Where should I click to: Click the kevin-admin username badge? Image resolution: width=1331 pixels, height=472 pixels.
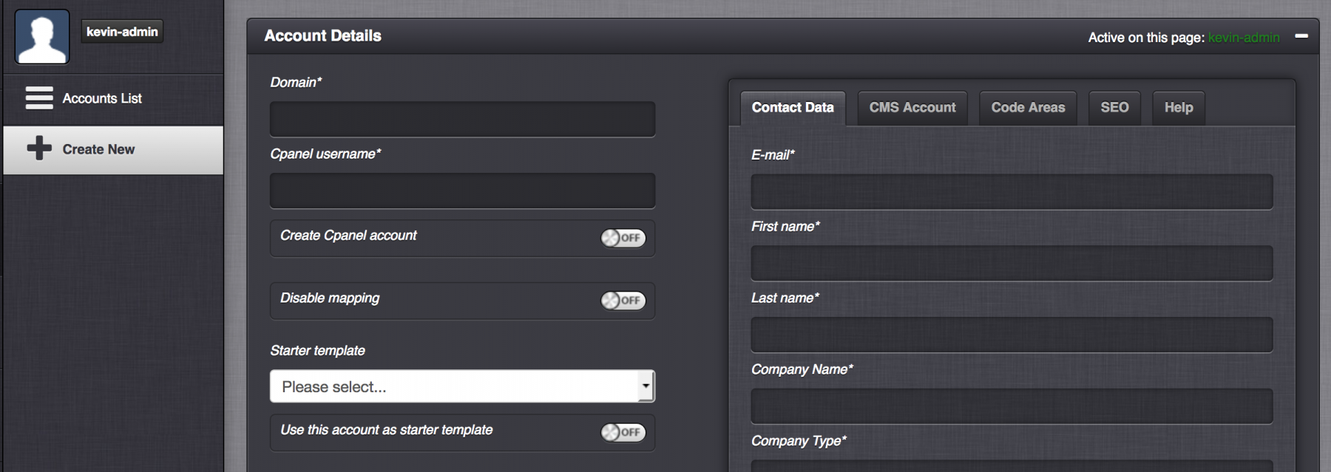pos(122,32)
